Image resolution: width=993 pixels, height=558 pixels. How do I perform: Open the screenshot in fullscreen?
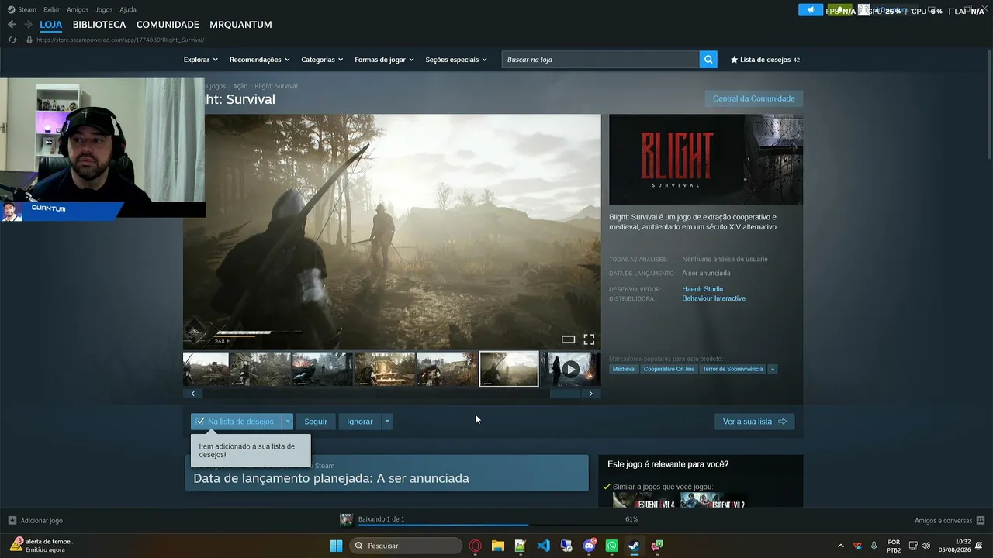pos(589,339)
